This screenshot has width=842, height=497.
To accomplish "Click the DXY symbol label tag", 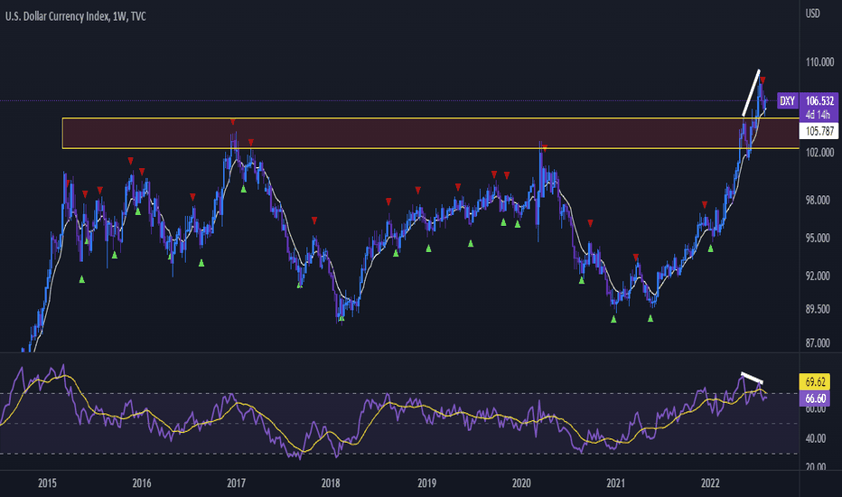I will pyautogui.click(x=787, y=100).
